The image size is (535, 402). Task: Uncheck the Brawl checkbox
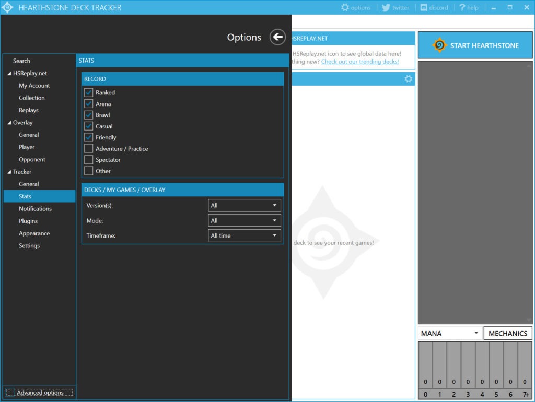[89, 115]
